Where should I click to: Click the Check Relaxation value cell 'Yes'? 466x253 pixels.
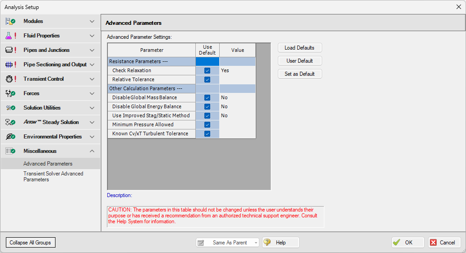click(x=237, y=71)
